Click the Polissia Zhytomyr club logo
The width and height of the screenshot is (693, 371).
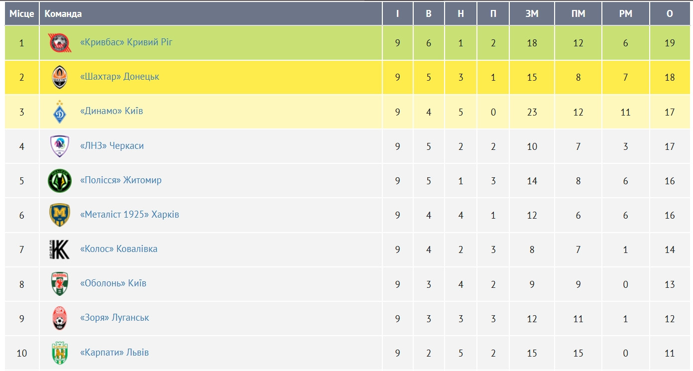(x=59, y=180)
